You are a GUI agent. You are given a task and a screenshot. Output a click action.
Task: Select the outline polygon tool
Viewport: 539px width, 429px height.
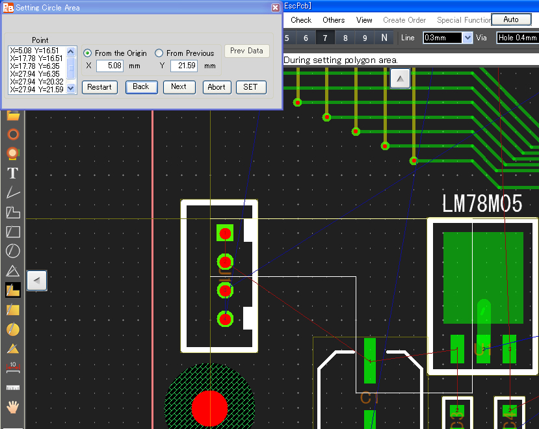pyautogui.click(x=13, y=212)
